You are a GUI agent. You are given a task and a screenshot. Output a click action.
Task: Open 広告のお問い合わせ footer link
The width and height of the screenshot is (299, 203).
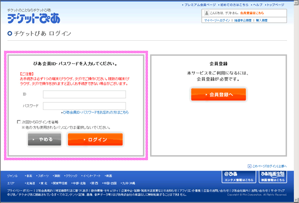216,191
